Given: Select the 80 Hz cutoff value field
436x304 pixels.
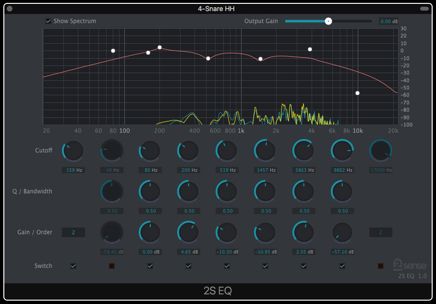Looking at the screenshot, I should (150, 170).
